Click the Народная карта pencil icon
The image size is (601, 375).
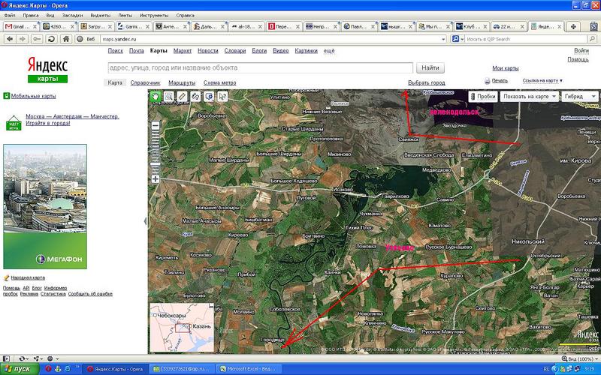[6, 277]
